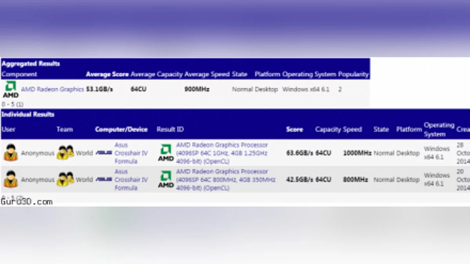This screenshot has height=264, width=470.
Task: Click World team name in 1000MHz row
Action: pyautogui.click(x=84, y=153)
